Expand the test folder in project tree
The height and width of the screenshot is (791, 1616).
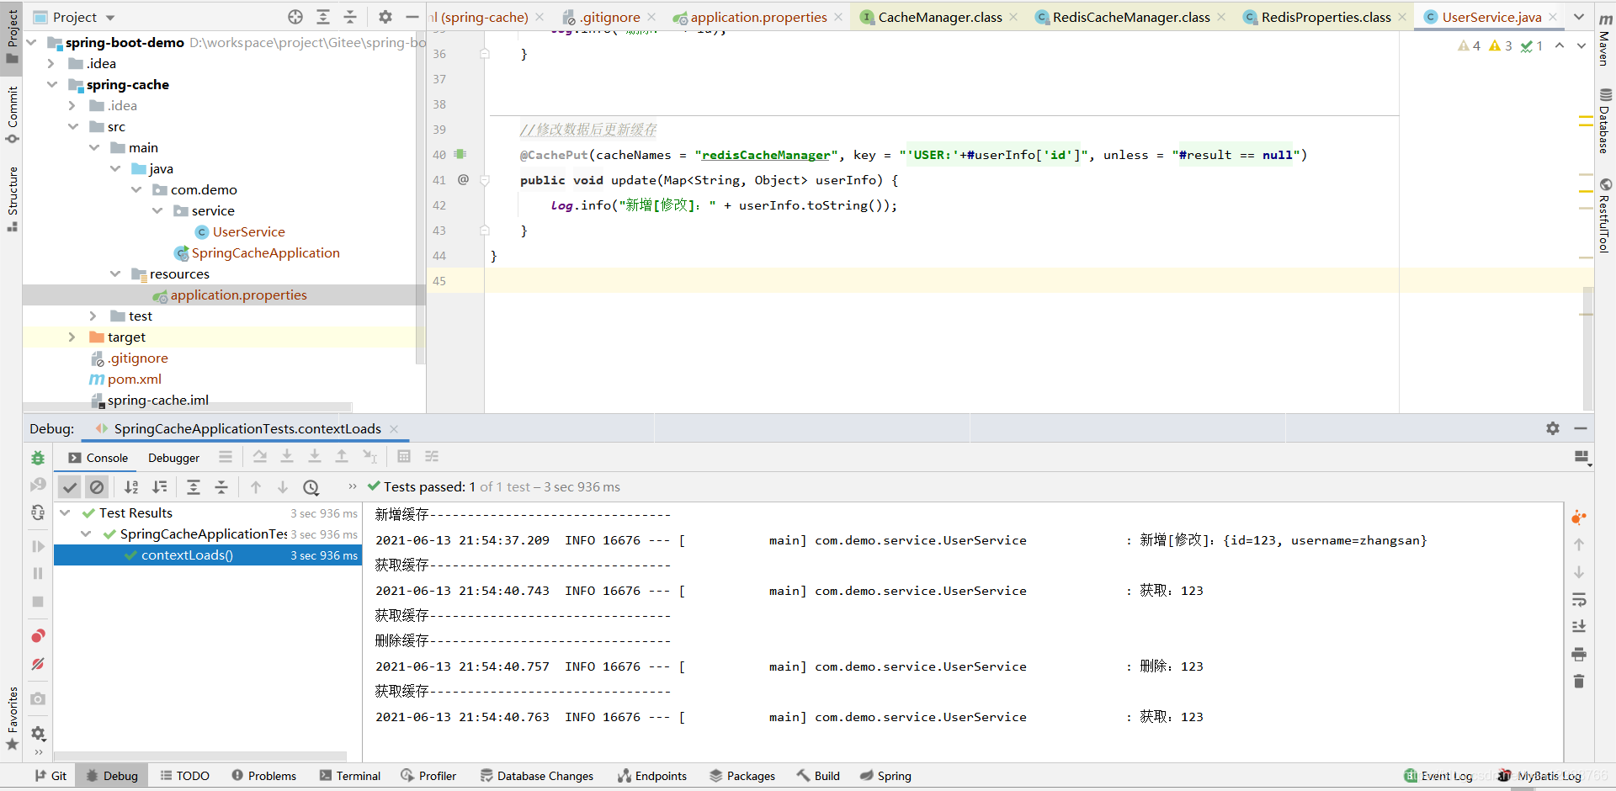click(93, 316)
